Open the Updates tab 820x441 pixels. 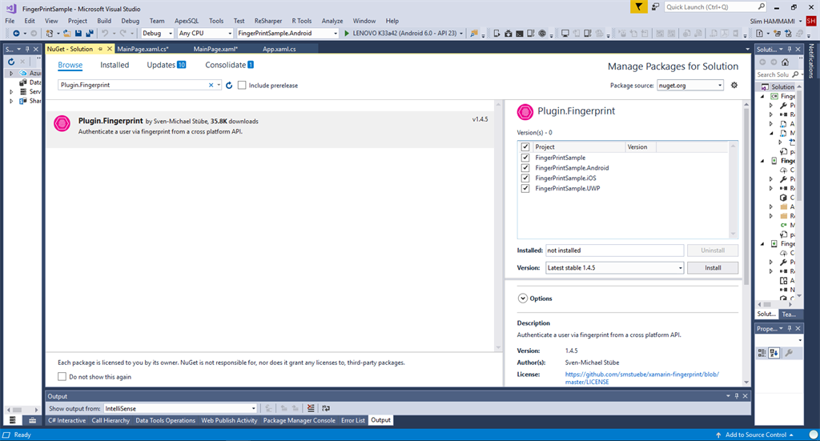[x=167, y=65]
